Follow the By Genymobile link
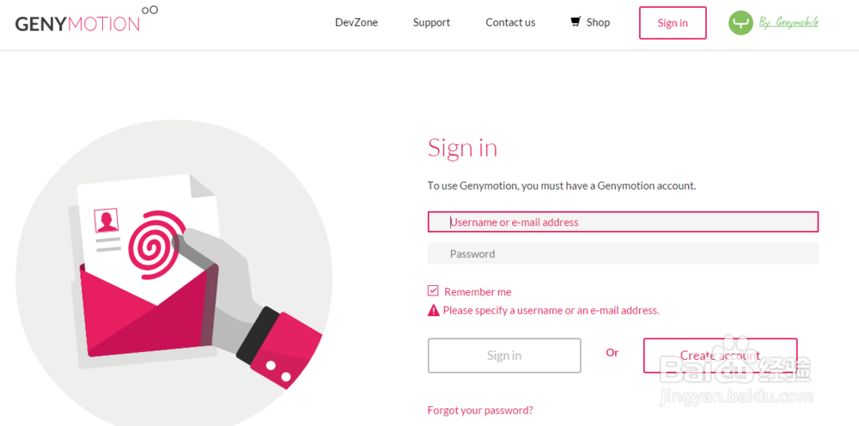Image resolution: width=859 pixels, height=426 pixels. coord(789,22)
